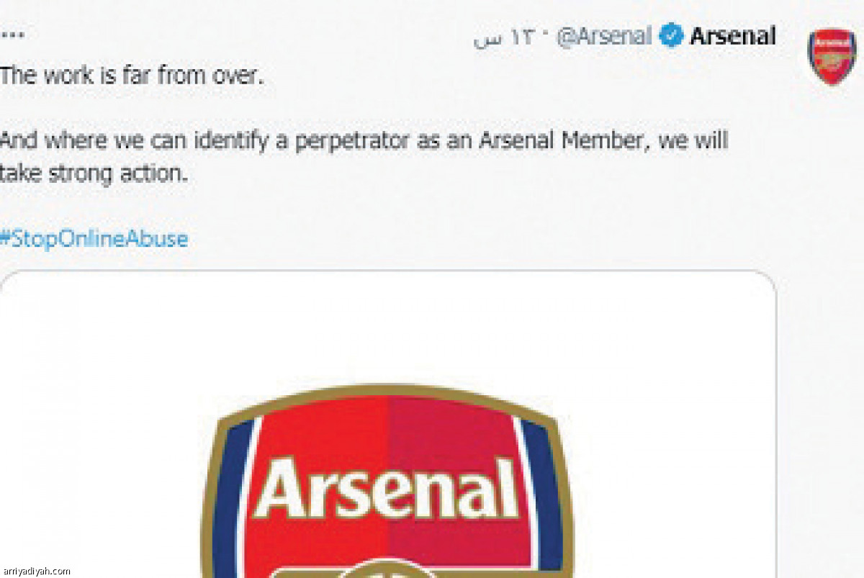Visit the @Arsenal handle link

pos(604,36)
